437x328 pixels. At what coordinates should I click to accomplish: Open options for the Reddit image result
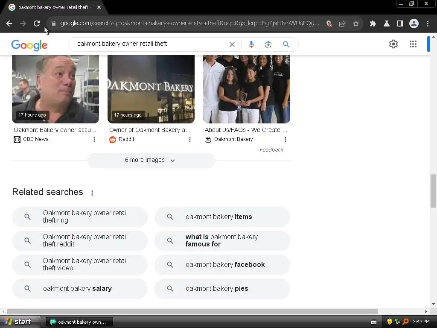tap(190, 139)
